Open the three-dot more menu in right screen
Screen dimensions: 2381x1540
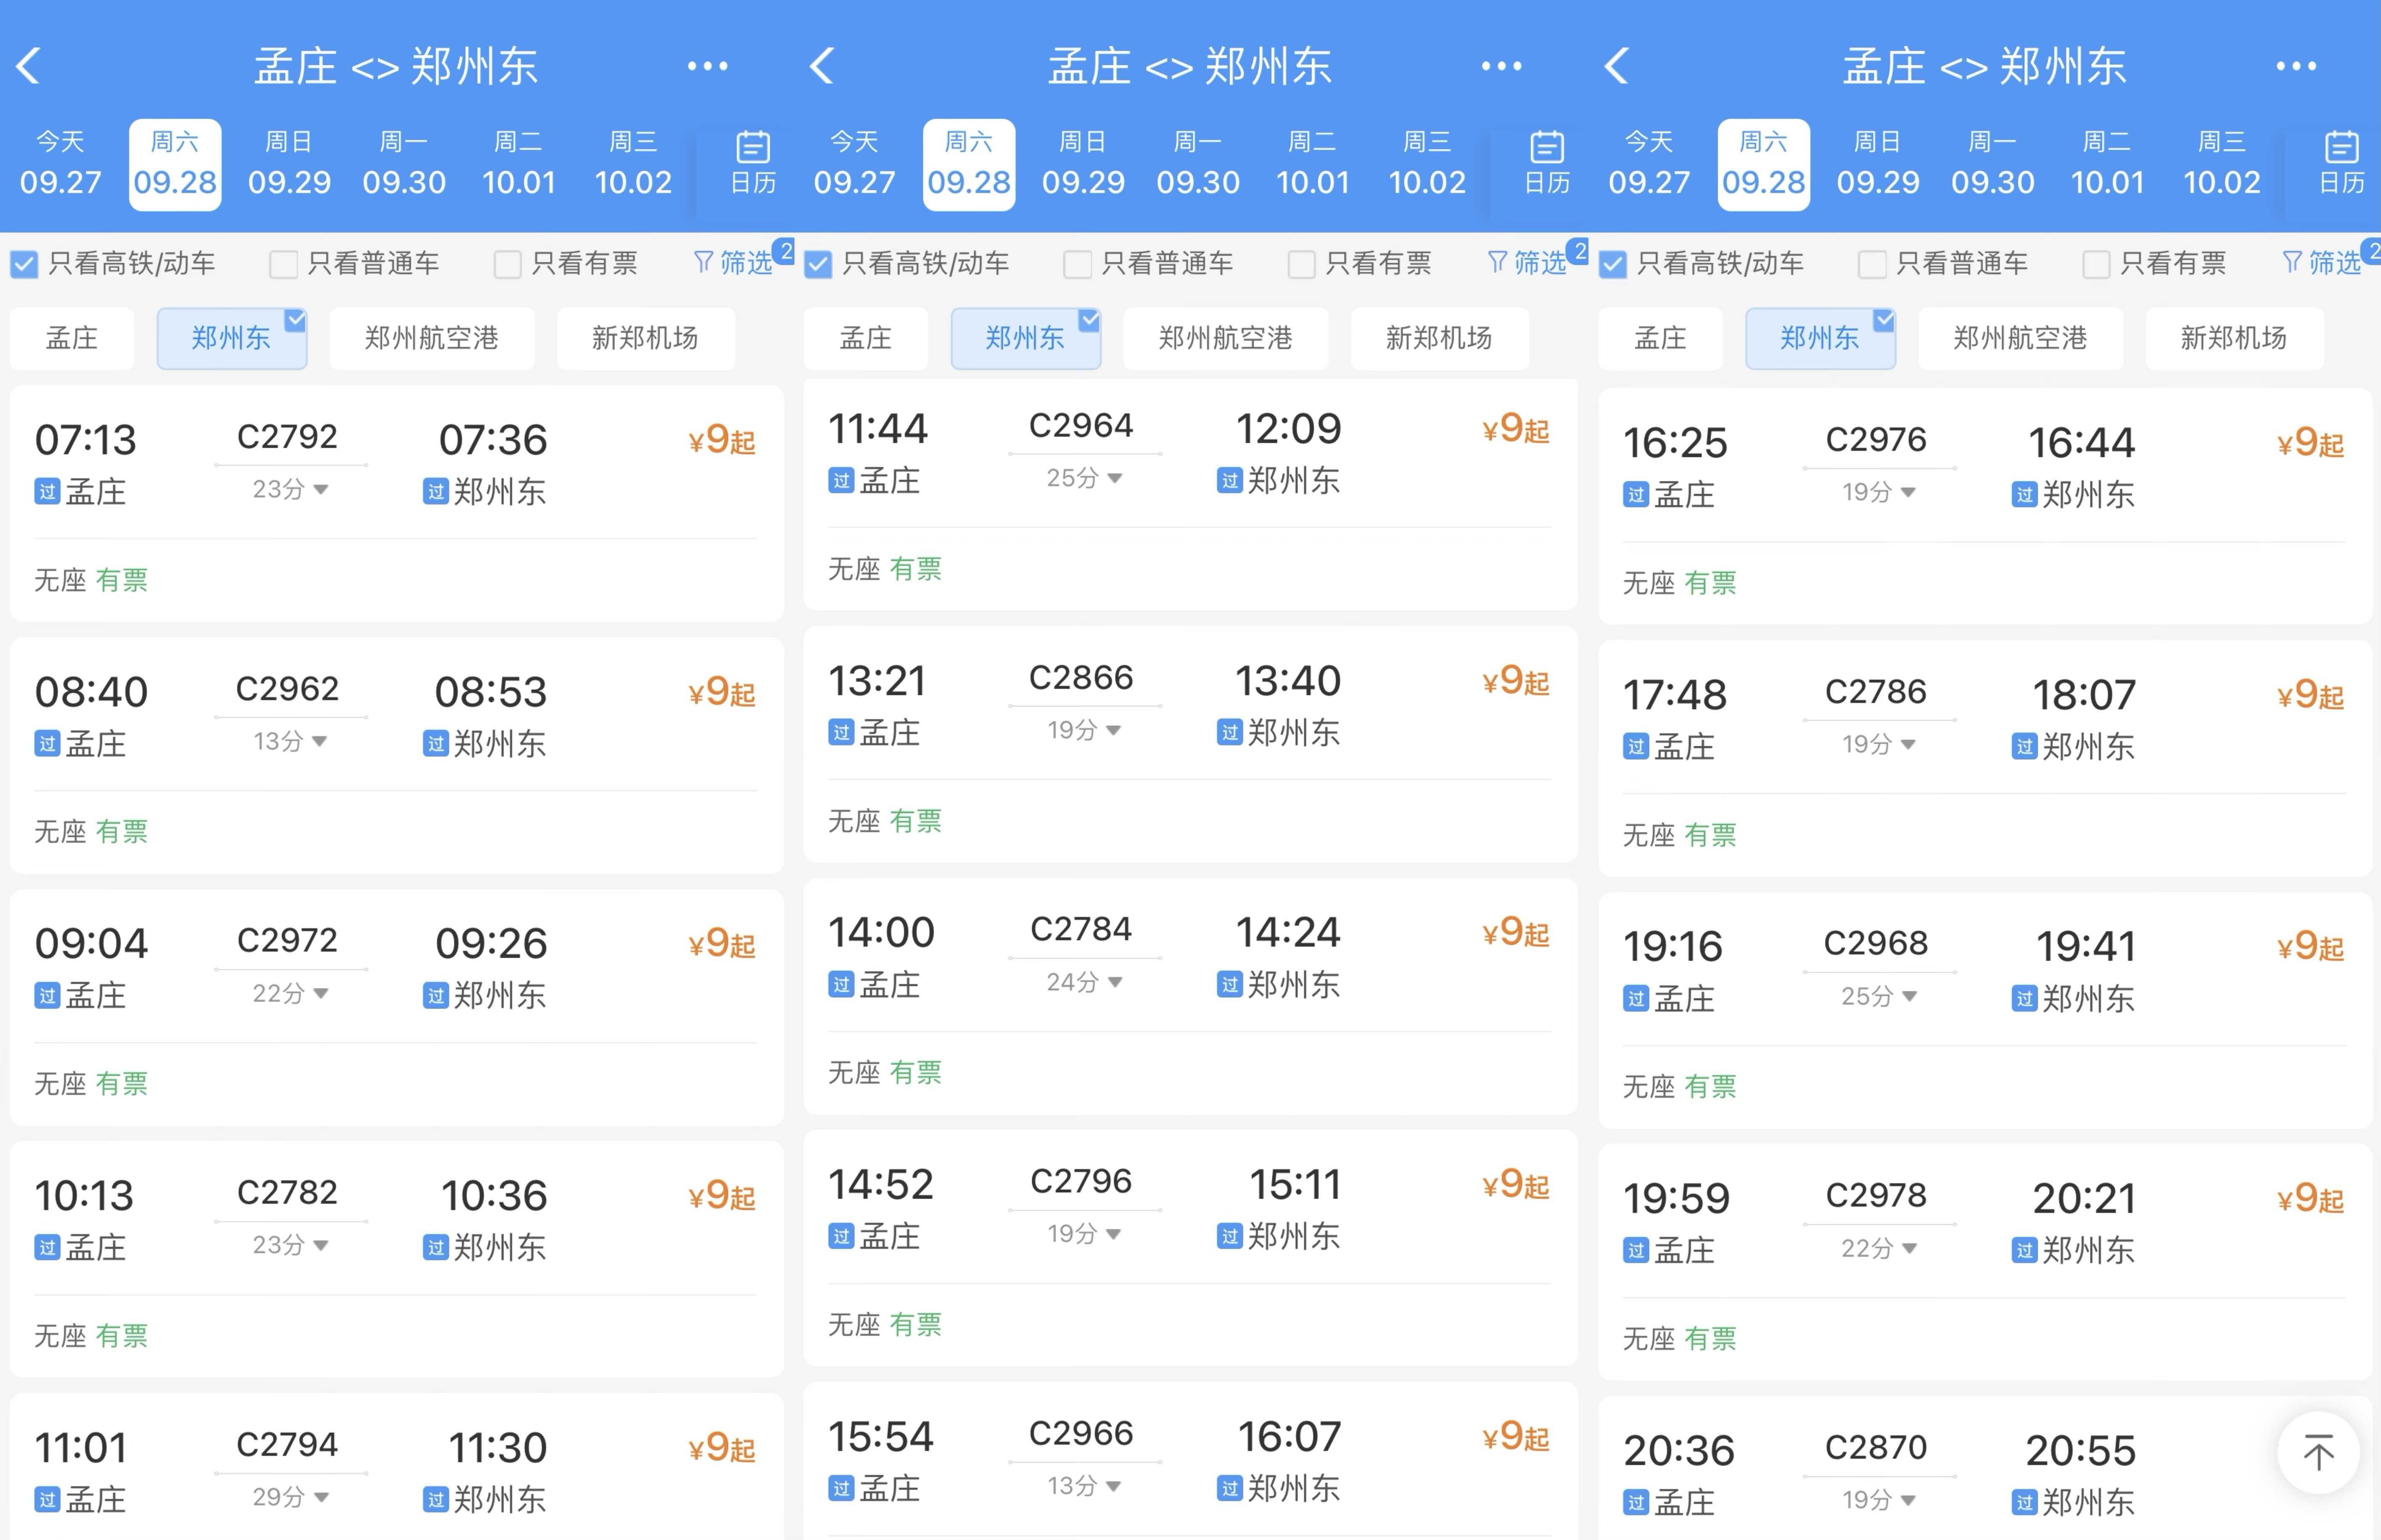click(2296, 66)
